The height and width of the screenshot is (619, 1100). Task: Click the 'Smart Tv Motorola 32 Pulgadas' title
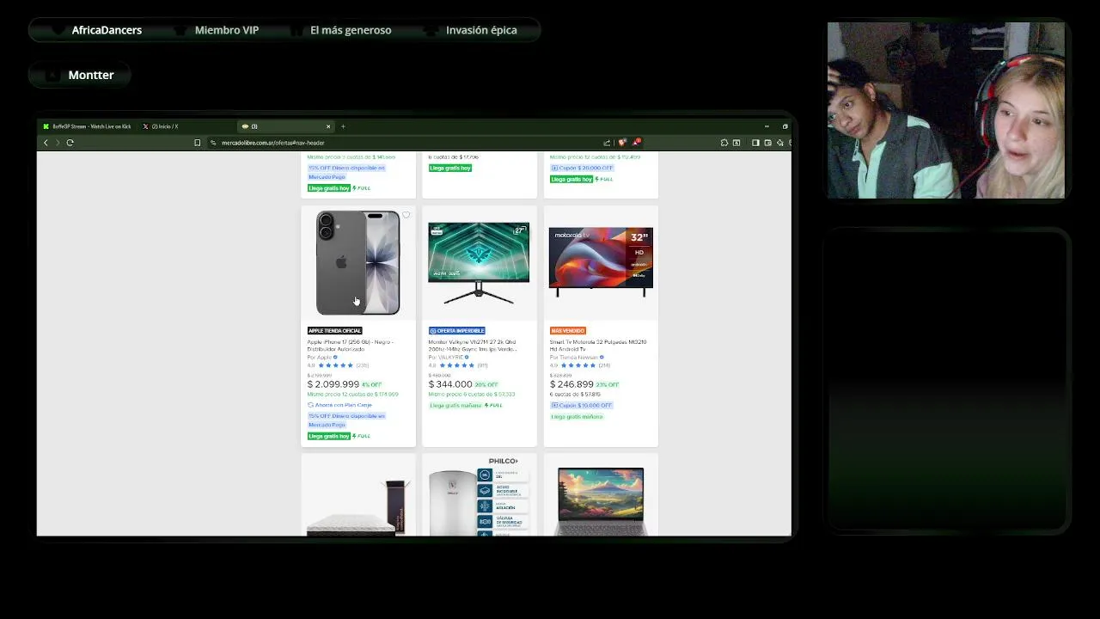pos(598,346)
